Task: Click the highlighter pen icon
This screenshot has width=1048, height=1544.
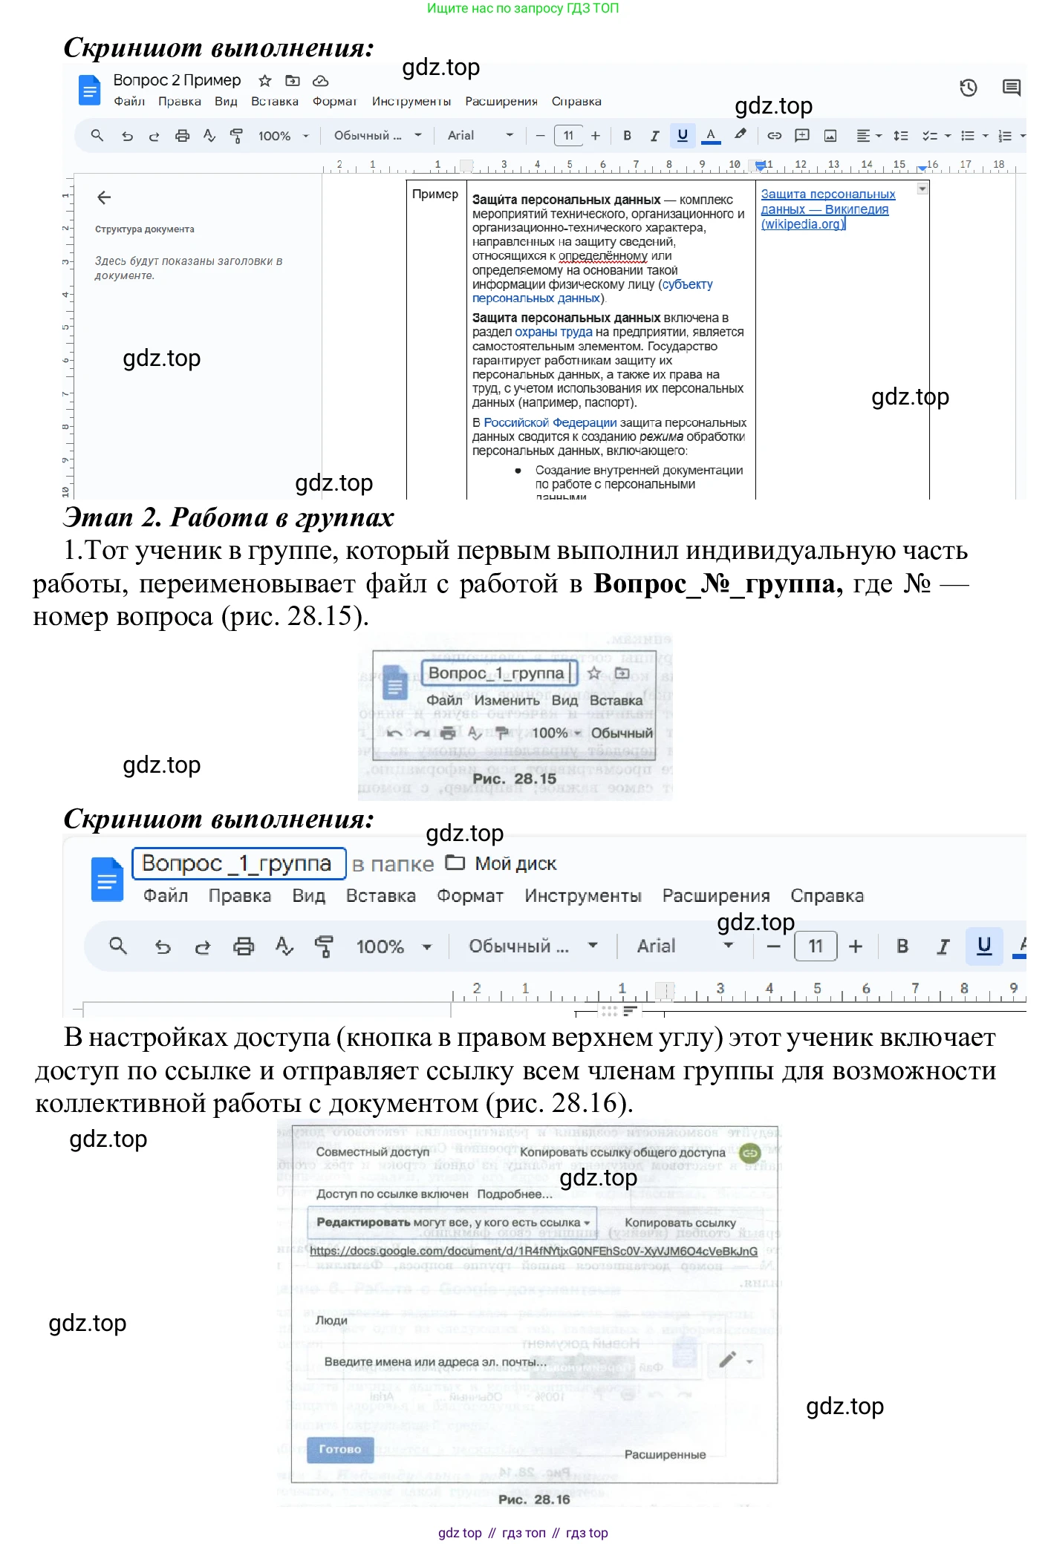Action: coord(740,135)
